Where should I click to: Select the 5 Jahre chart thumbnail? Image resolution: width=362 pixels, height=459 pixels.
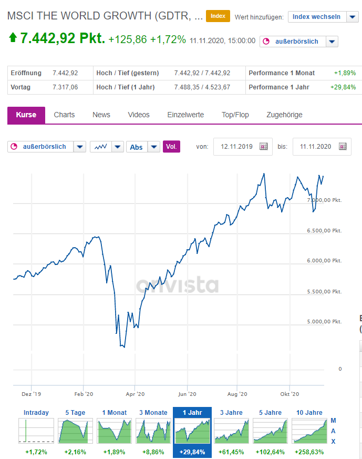click(270, 430)
